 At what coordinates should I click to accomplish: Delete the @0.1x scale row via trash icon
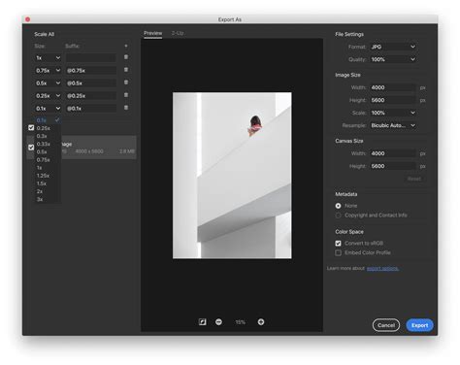coord(126,108)
